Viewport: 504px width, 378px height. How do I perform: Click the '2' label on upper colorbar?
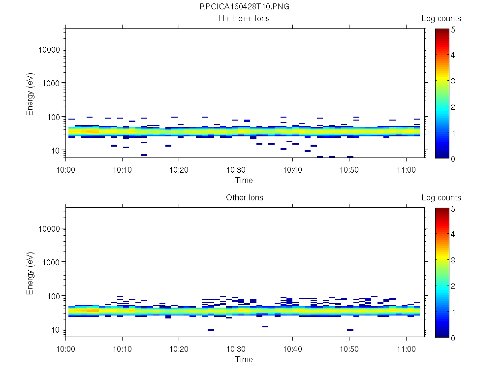click(x=453, y=107)
